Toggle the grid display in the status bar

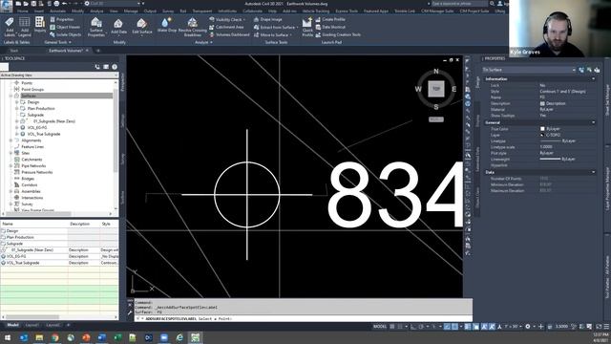(392, 327)
